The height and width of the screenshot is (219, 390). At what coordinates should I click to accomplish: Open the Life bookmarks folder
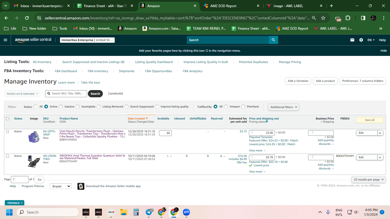(10, 29)
